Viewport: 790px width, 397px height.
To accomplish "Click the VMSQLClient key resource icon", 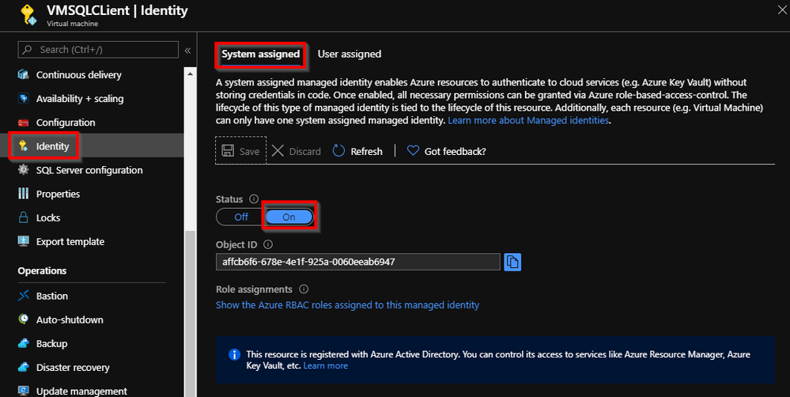I will 28,14.
